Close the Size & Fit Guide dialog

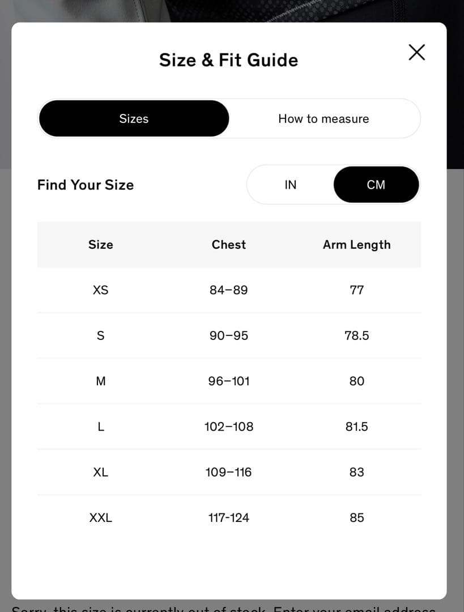coord(416,53)
